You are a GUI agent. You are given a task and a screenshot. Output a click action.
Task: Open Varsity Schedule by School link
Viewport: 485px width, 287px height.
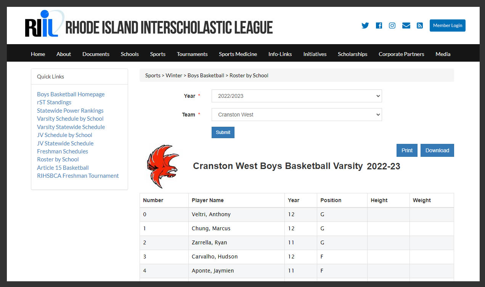click(70, 119)
